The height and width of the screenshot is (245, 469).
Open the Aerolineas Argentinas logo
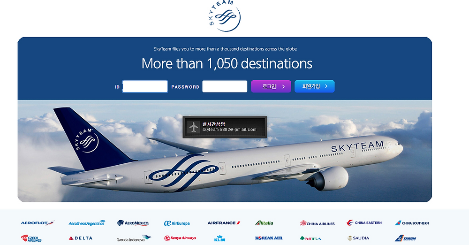(87, 223)
